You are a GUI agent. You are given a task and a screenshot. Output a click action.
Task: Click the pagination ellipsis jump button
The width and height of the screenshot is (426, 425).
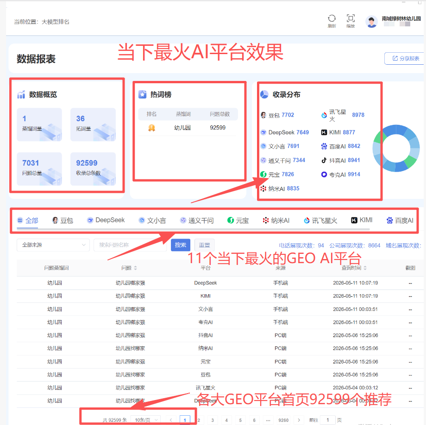tap(268, 420)
